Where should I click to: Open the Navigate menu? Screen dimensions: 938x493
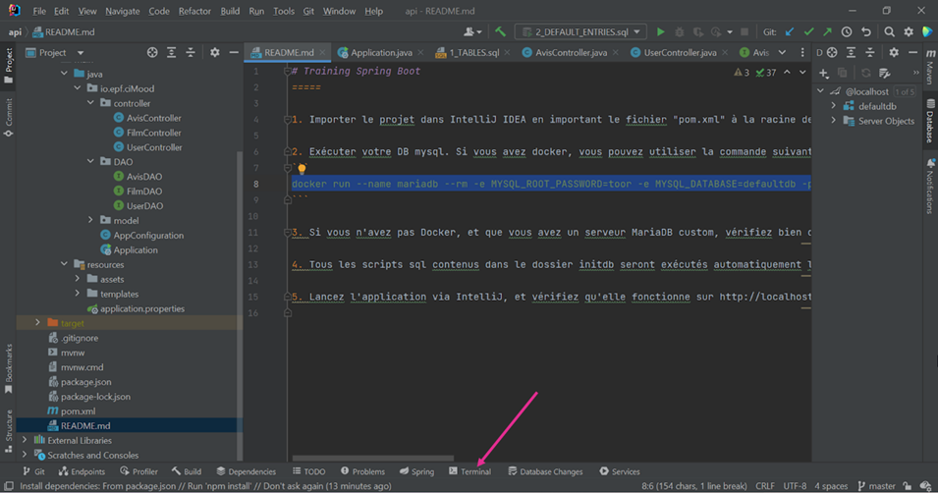(122, 11)
